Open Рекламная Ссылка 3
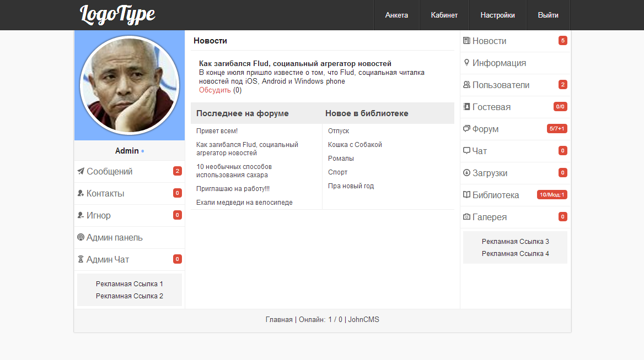 (516, 242)
